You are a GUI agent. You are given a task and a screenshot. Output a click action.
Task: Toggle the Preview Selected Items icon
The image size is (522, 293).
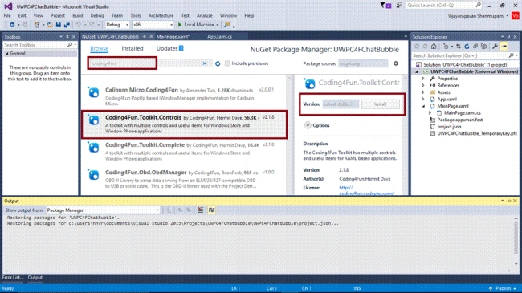coord(504,47)
